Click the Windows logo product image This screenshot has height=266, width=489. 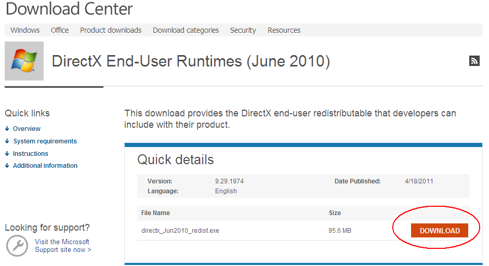tap(24, 61)
